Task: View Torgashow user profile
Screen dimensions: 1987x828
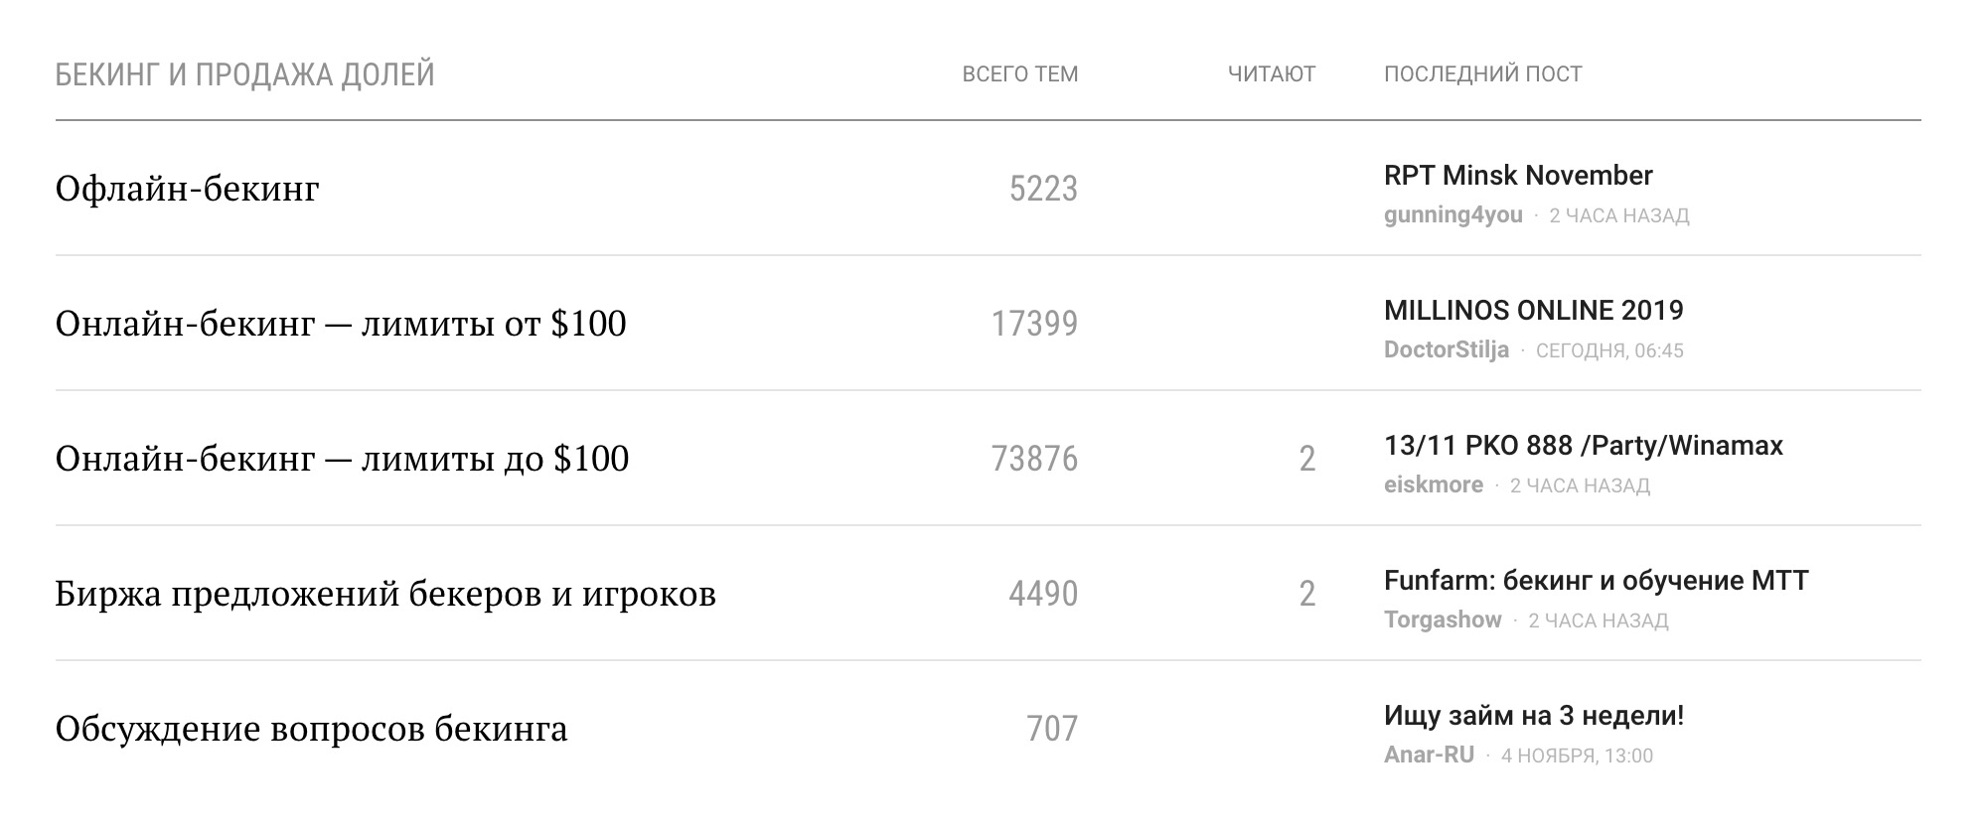Action: point(1443,621)
